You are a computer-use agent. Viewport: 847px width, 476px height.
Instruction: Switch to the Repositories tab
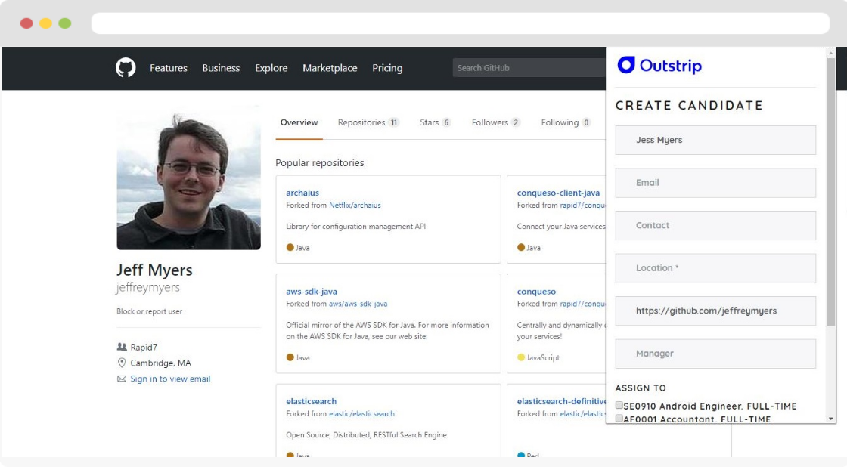click(368, 122)
